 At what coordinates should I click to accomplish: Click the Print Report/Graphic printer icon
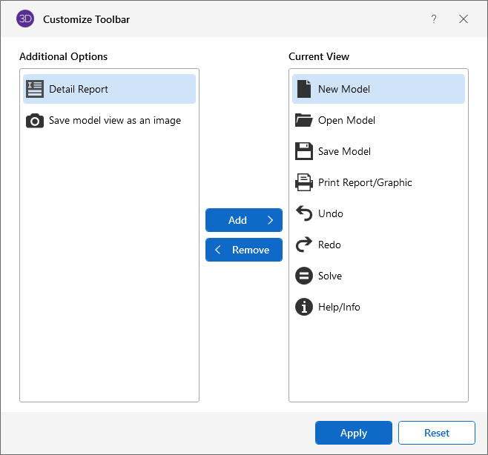(304, 182)
